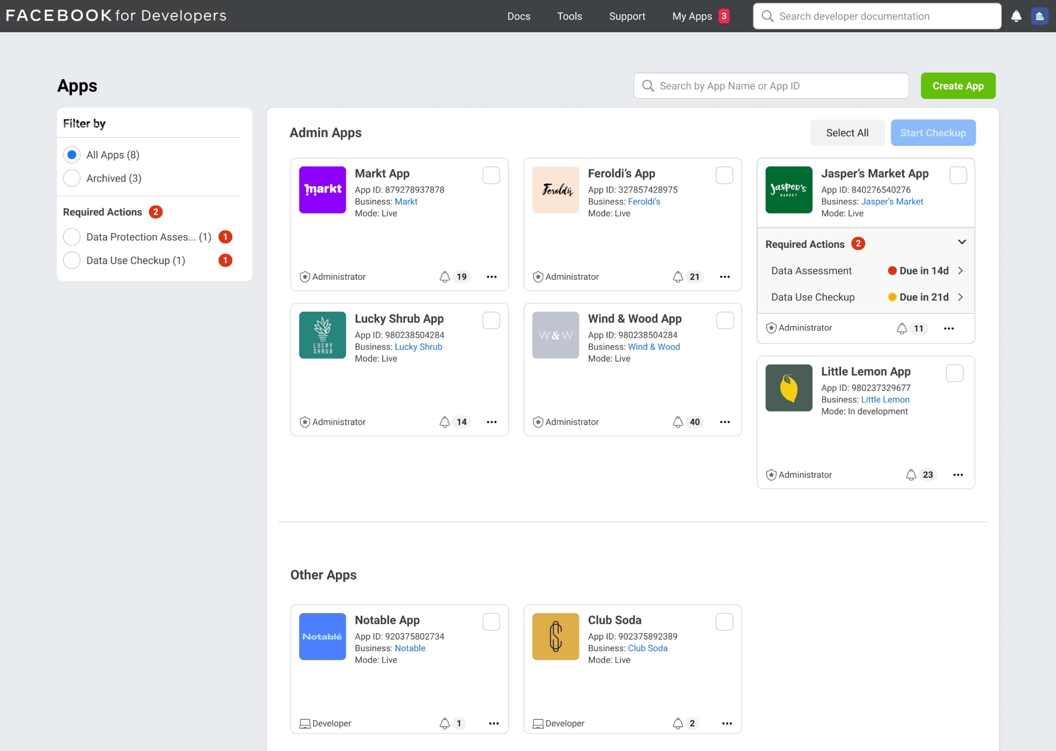This screenshot has width=1056, height=751.
Task: Collapse the Required Actions section on Jasper's Market App
Action: (x=962, y=242)
